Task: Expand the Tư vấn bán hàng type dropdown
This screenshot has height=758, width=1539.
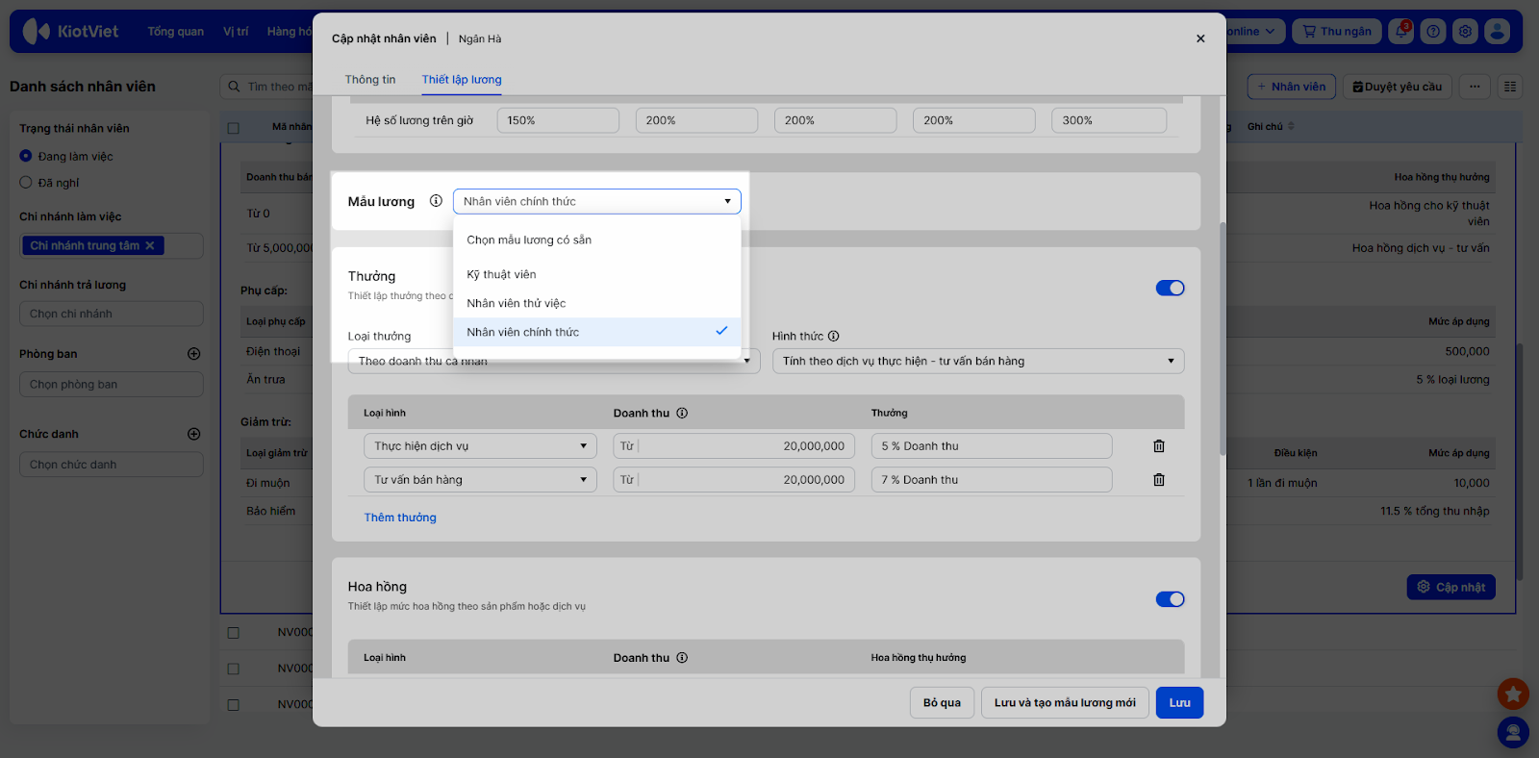Action: coord(480,480)
